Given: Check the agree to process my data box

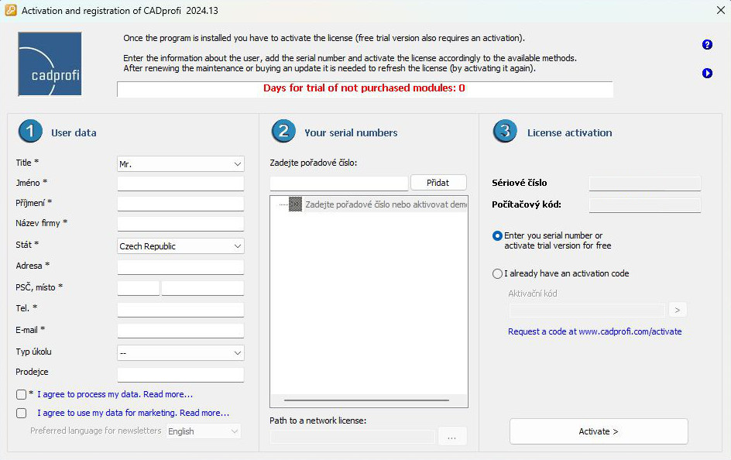Looking at the screenshot, I should tap(21, 395).
